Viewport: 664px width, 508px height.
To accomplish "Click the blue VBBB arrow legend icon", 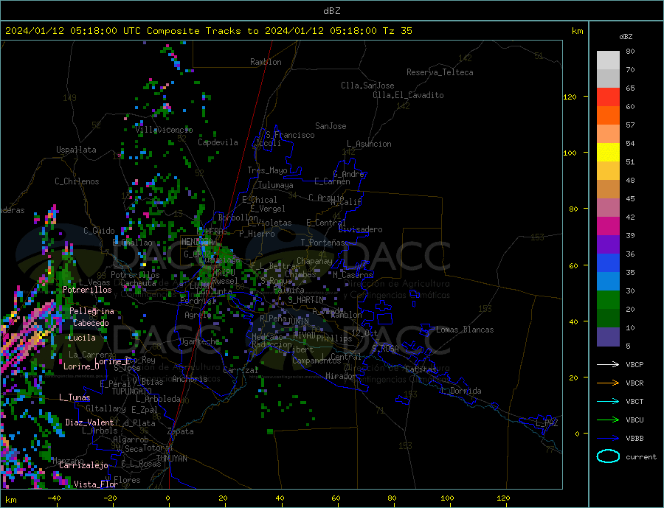I will point(608,438).
